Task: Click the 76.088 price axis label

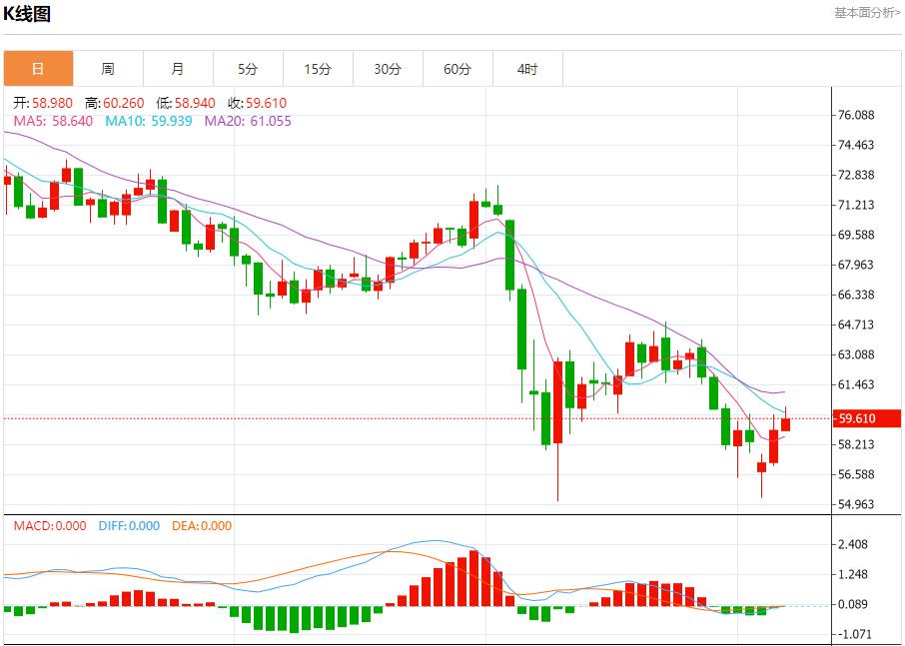Action: [857, 116]
